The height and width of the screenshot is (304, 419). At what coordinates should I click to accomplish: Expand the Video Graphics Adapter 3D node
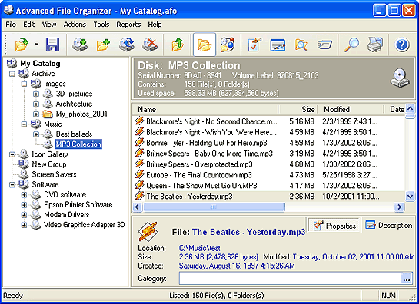click(25, 225)
